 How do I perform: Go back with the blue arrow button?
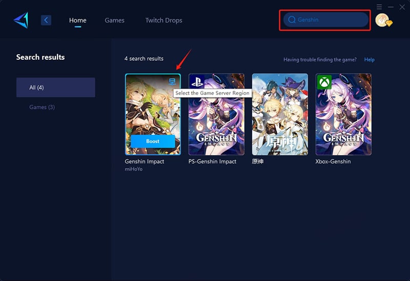46,20
